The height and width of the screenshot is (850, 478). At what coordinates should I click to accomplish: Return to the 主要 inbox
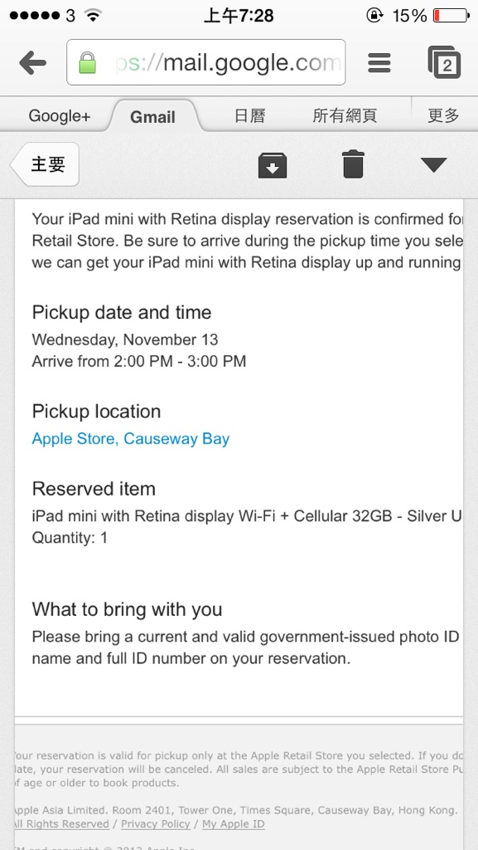(45, 164)
